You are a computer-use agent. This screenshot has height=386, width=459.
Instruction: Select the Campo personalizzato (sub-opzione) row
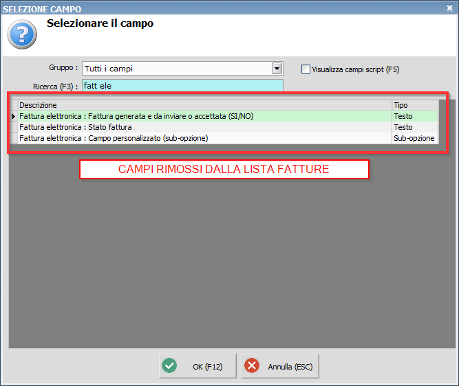224,138
